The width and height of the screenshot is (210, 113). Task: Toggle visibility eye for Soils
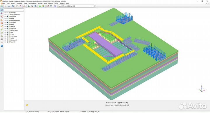[8, 32]
